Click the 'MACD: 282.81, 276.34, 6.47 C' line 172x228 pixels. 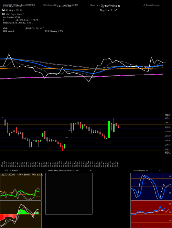[x=18, y=23]
